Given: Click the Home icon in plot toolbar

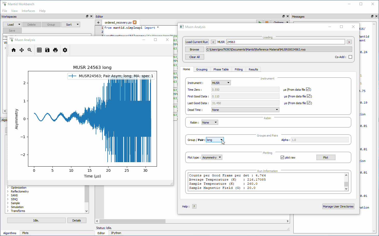Looking at the screenshot, I should click(x=13, y=50).
